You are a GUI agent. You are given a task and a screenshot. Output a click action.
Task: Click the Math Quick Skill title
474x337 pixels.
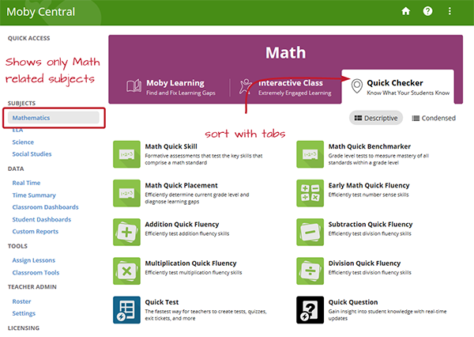[171, 146]
